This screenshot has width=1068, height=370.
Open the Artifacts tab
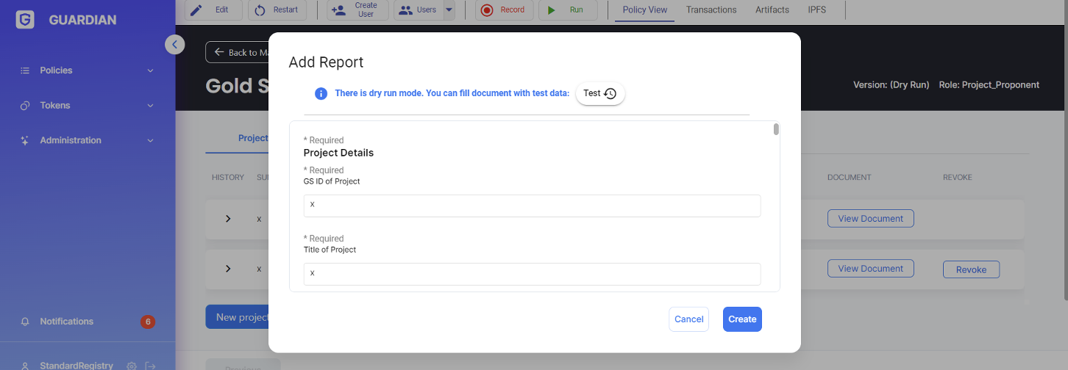tap(772, 10)
